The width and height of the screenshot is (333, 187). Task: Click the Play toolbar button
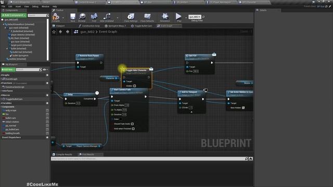(x=178, y=17)
